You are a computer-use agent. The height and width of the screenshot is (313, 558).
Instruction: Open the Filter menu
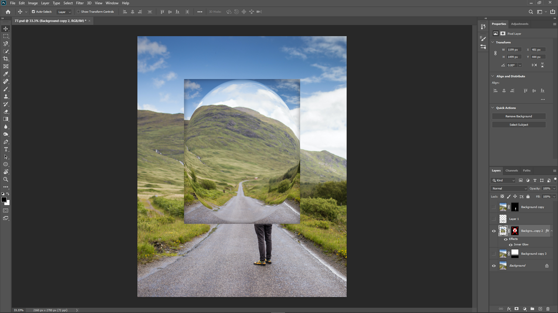tap(80, 3)
